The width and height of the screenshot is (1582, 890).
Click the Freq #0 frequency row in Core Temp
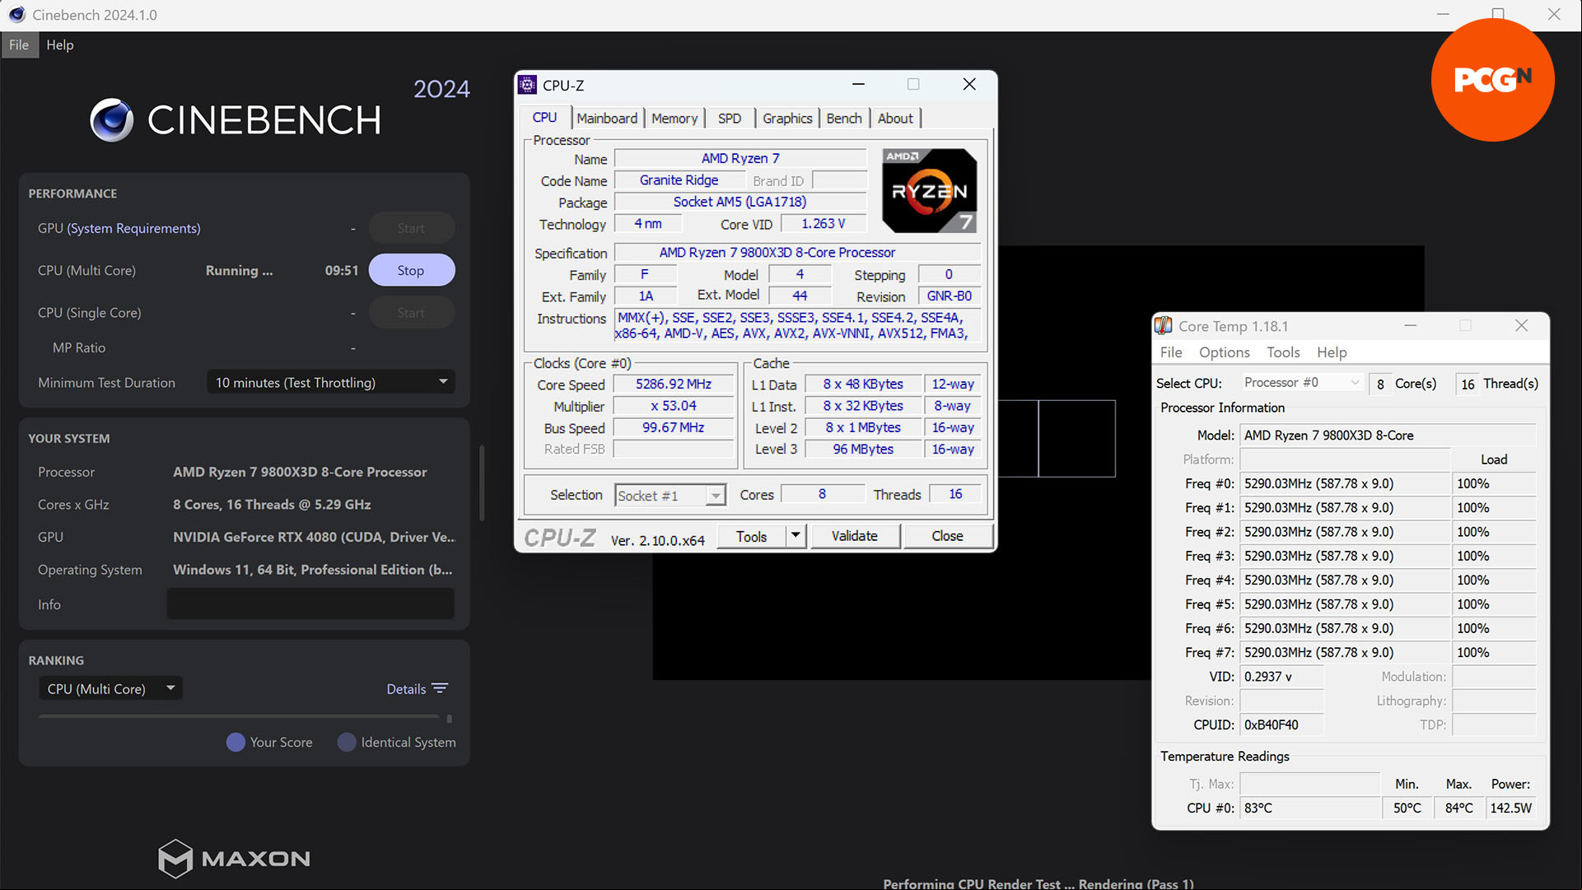1346,483
